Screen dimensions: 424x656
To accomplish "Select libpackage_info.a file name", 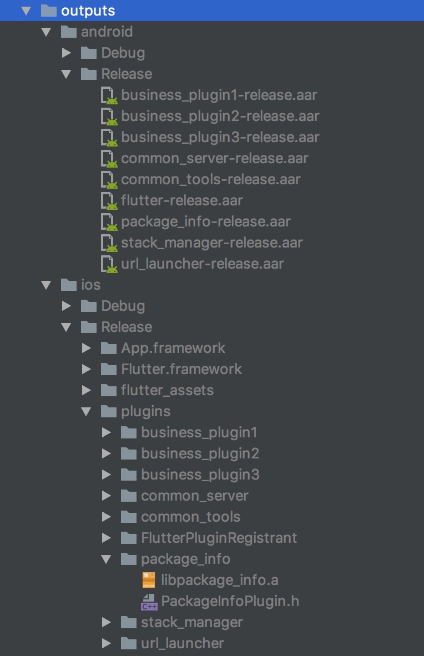I will (x=220, y=581).
